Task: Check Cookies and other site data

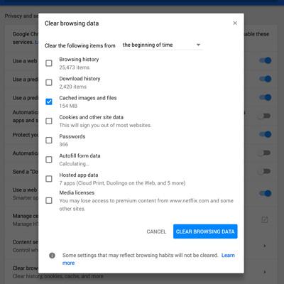Action: (x=49, y=121)
